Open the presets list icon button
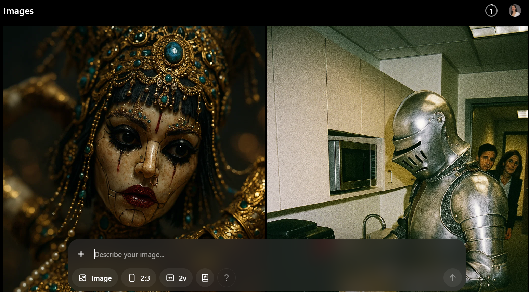 205,278
